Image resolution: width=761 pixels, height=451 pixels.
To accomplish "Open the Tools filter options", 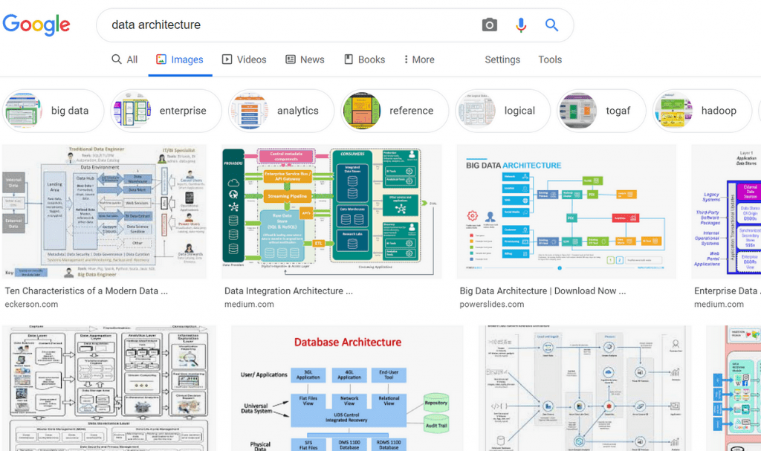I will (x=550, y=59).
